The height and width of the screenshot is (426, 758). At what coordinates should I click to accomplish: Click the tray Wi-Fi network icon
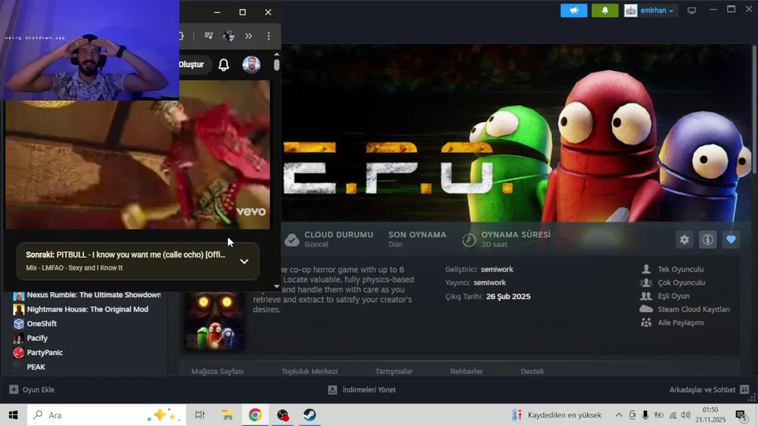point(673,415)
